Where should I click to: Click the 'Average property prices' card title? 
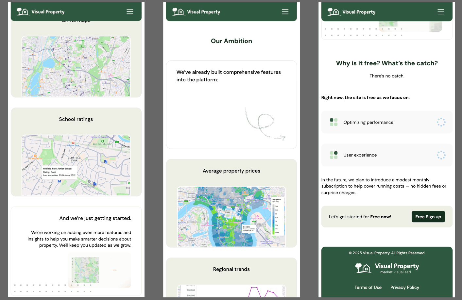point(231,171)
